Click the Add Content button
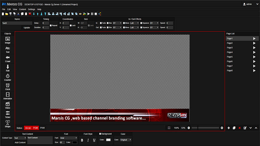This screenshot has width=260, height=146. (20, 142)
